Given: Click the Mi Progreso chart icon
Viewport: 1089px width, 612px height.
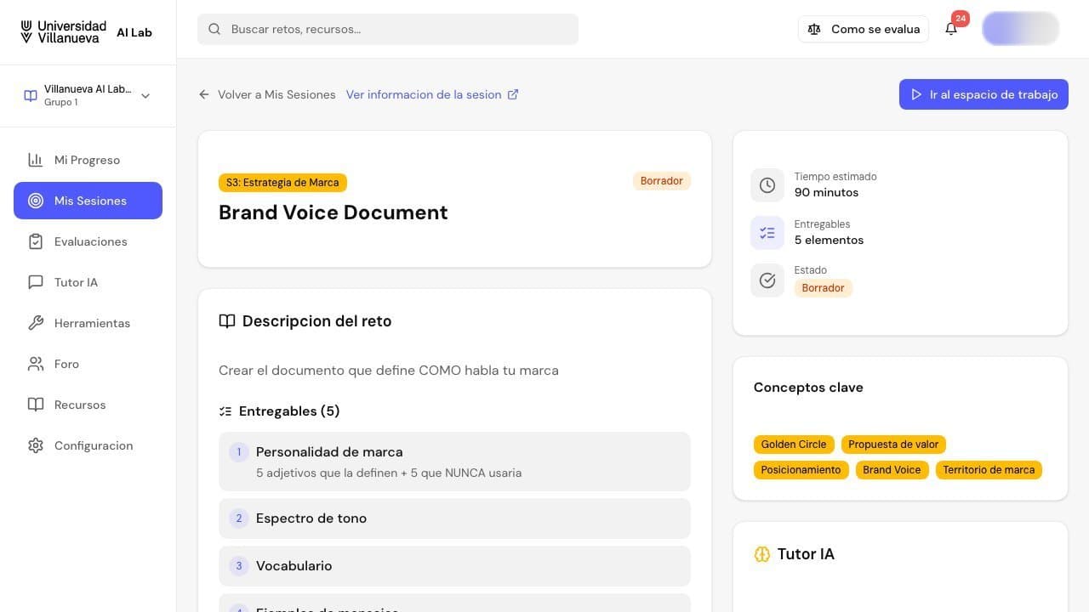Looking at the screenshot, I should point(36,160).
